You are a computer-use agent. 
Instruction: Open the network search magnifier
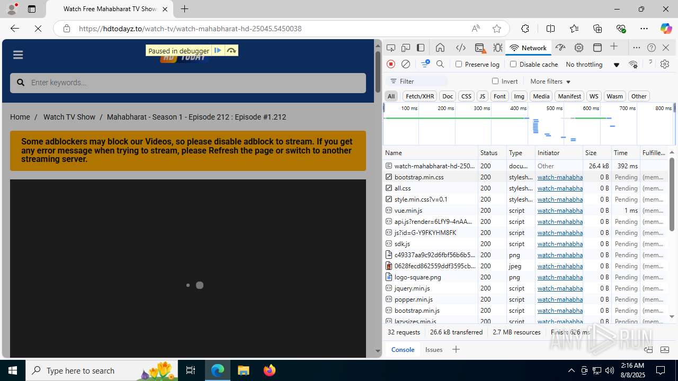click(x=440, y=64)
